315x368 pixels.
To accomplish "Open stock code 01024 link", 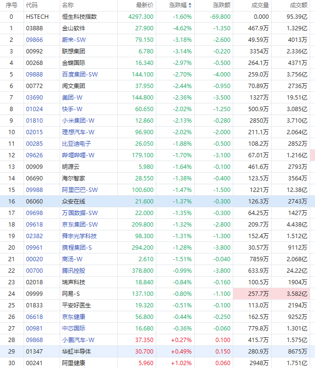I will pos(35,109).
